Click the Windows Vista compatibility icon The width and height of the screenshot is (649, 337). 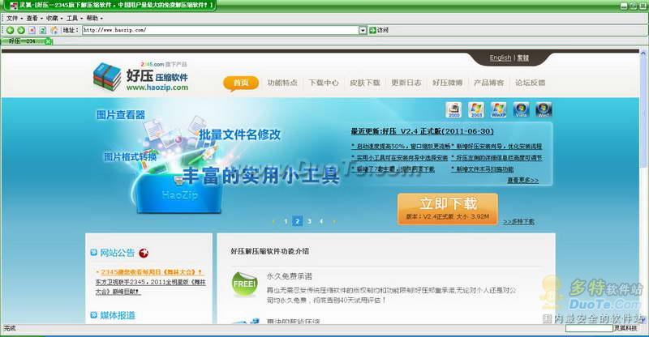click(521, 109)
